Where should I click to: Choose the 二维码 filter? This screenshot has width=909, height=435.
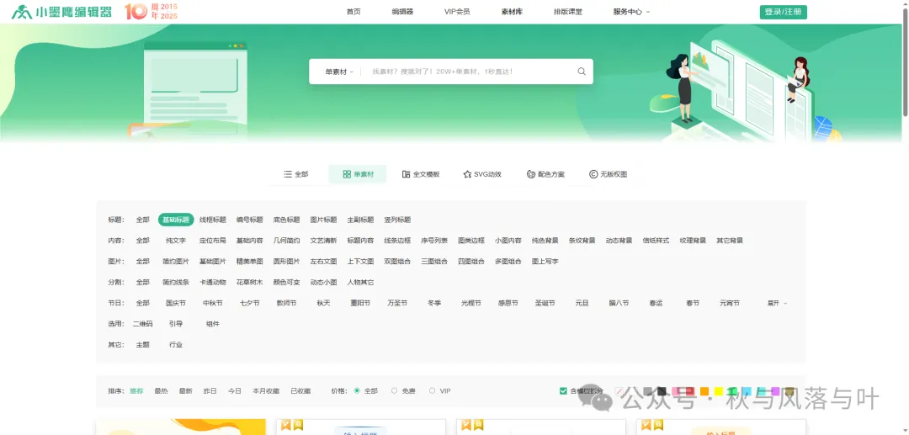click(x=142, y=324)
